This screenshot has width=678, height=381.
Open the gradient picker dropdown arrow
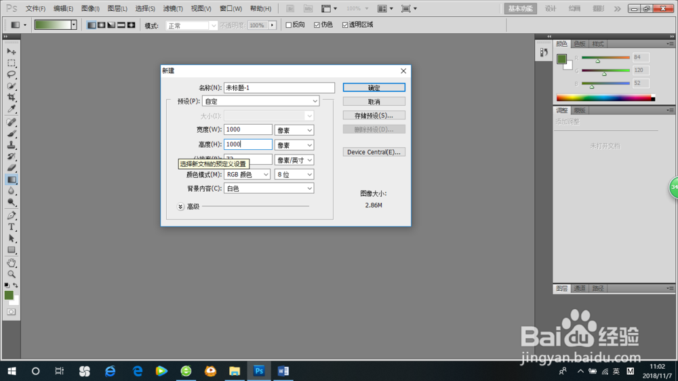click(x=74, y=25)
